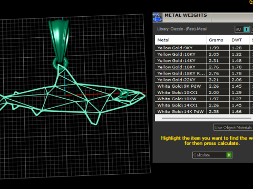The height and width of the screenshot is (189, 253).
Task: Click Use Object Materials button
Action: [x=233, y=128]
